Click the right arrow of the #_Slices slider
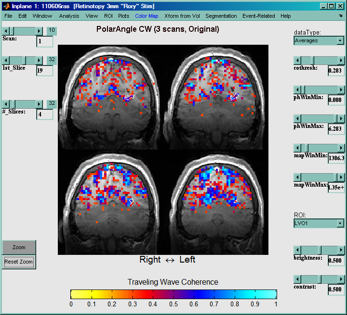The image size is (347, 315). click(40, 104)
